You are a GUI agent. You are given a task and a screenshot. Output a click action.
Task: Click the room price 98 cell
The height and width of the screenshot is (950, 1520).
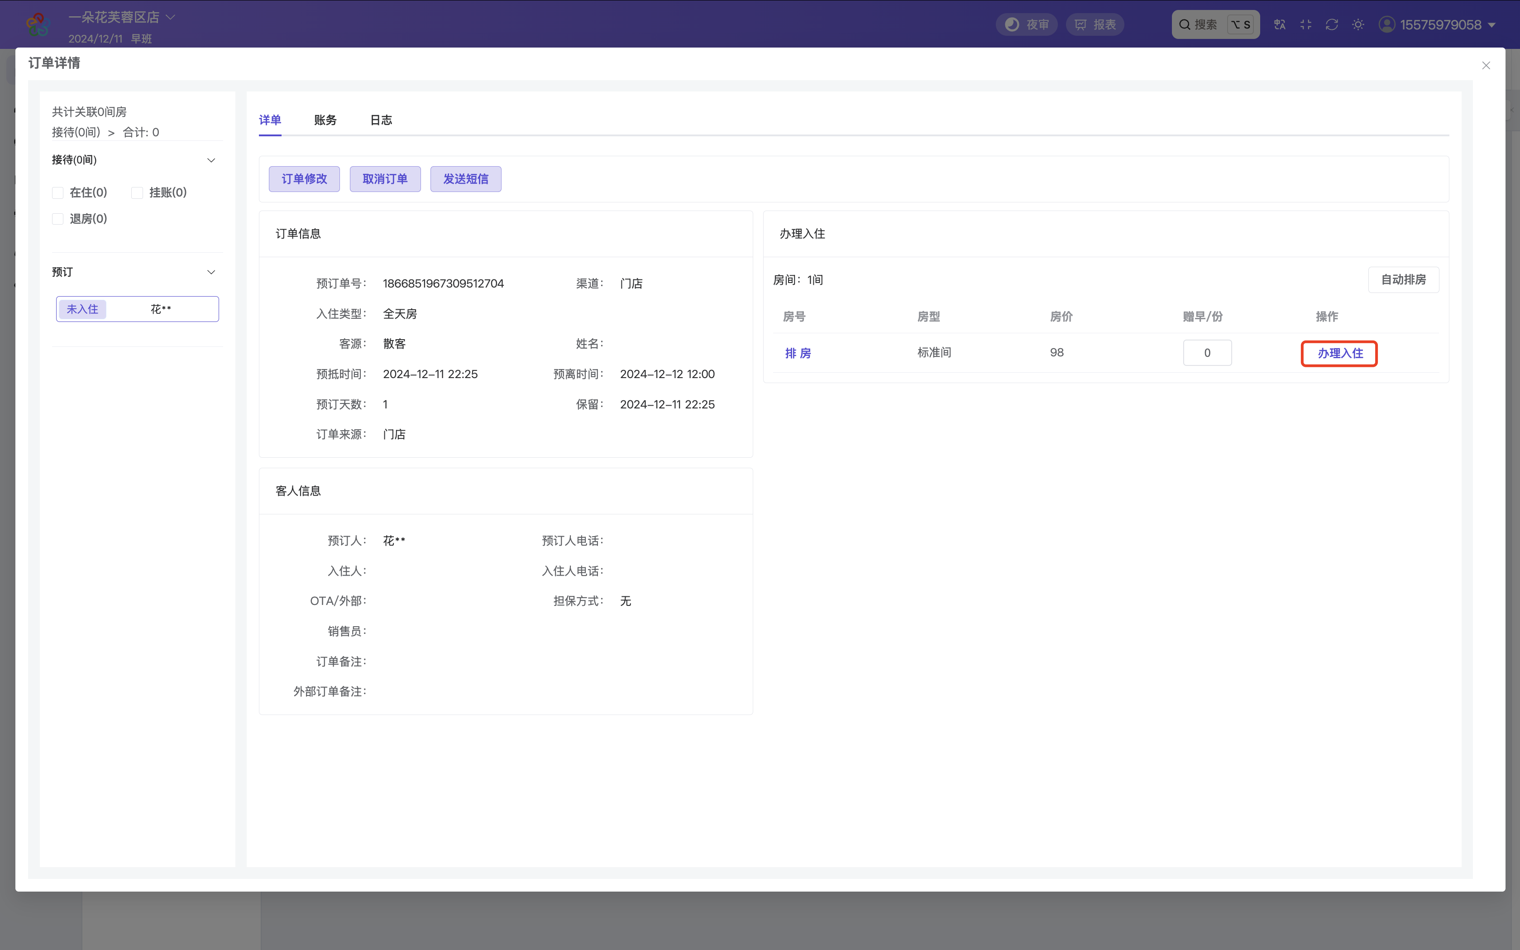point(1057,352)
